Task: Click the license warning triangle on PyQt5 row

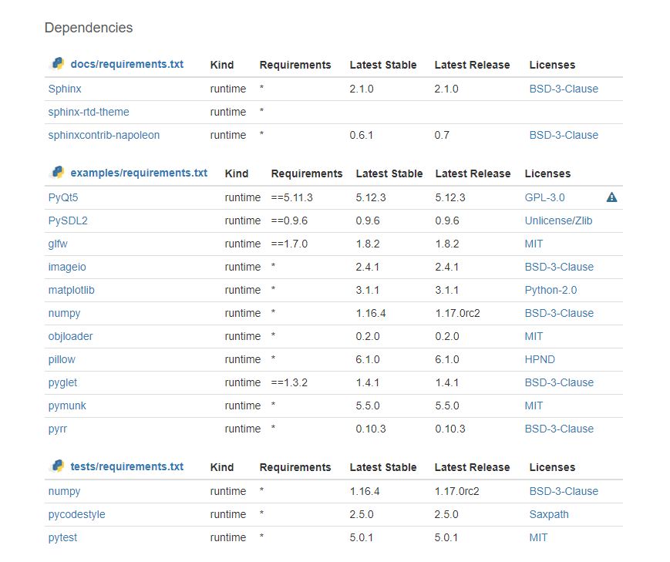Action: click(612, 197)
